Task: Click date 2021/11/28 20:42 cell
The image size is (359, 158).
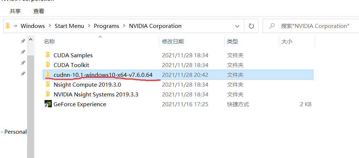Action: point(185,75)
